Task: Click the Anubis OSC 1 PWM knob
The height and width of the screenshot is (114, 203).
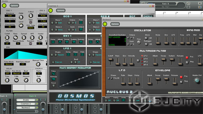Action: (21, 17)
